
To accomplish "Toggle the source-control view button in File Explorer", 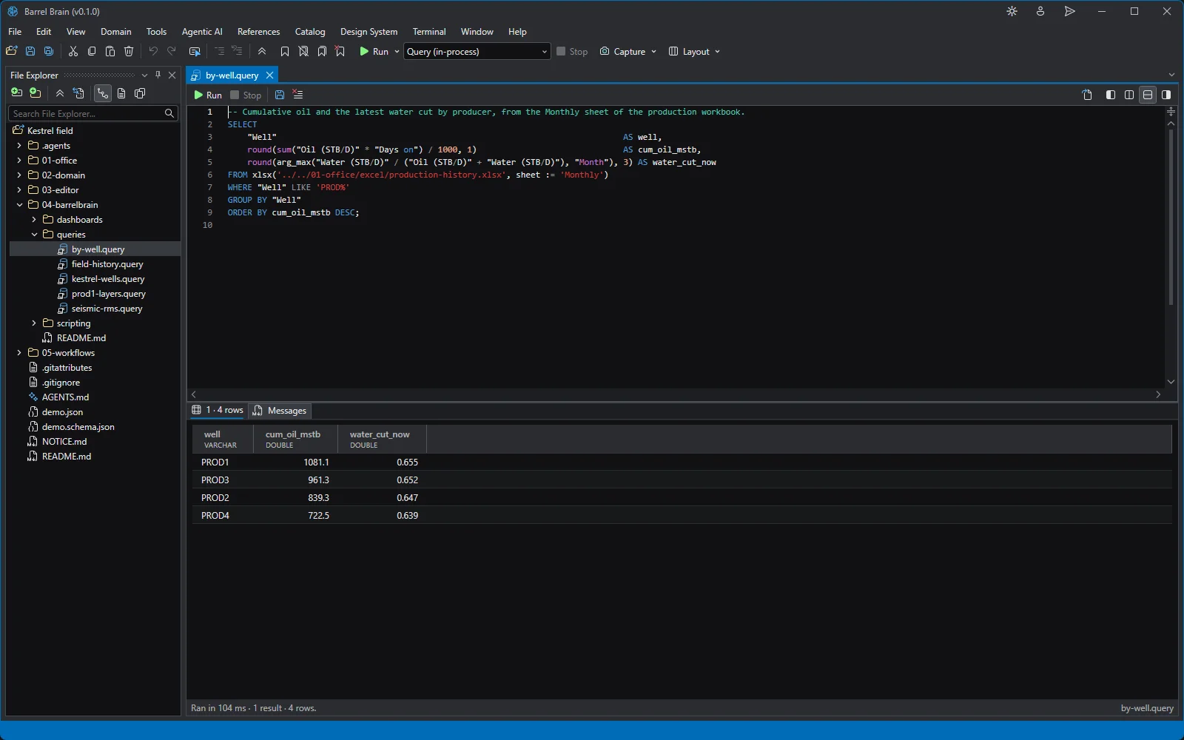I will (x=102, y=93).
